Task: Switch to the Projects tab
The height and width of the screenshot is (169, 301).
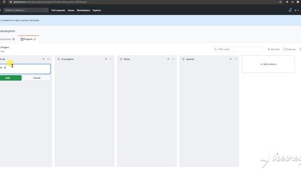Action: pos(28,39)
